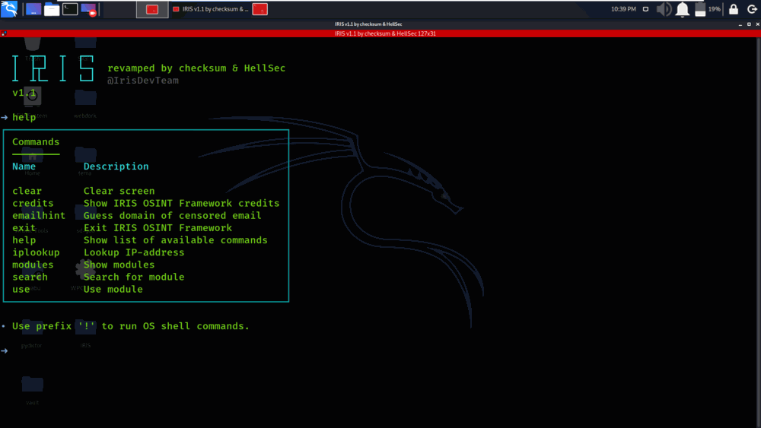Open the volume speaker control

664,9
